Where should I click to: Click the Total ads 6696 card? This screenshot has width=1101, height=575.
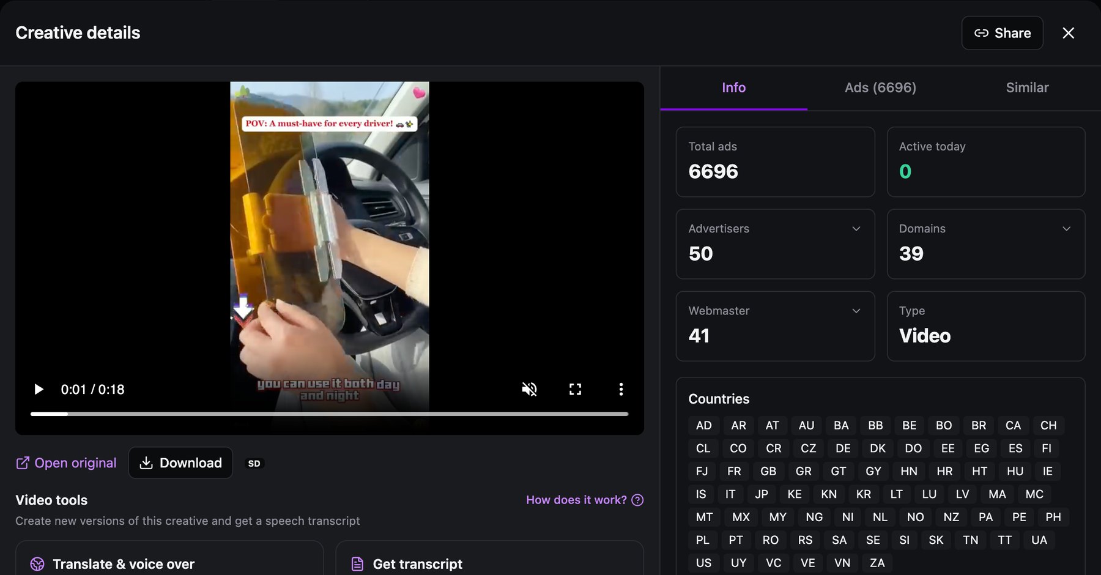click(x=775, y=162)
